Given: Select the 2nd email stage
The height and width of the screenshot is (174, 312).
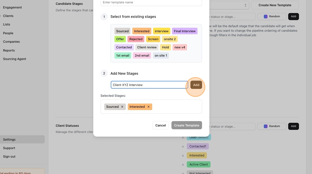Looking at the screenshot, I should [x=142, y=55].
